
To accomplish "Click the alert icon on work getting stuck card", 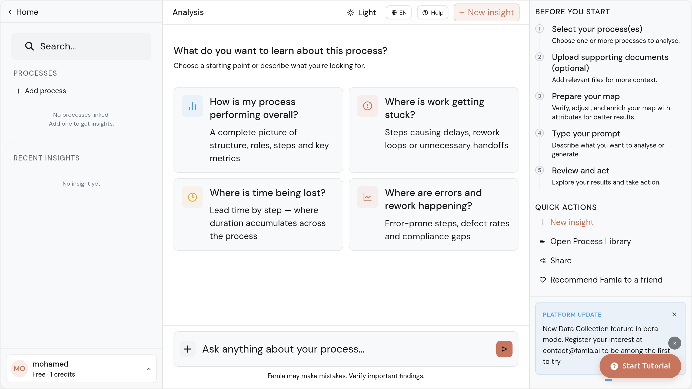I will click(367, 106).
